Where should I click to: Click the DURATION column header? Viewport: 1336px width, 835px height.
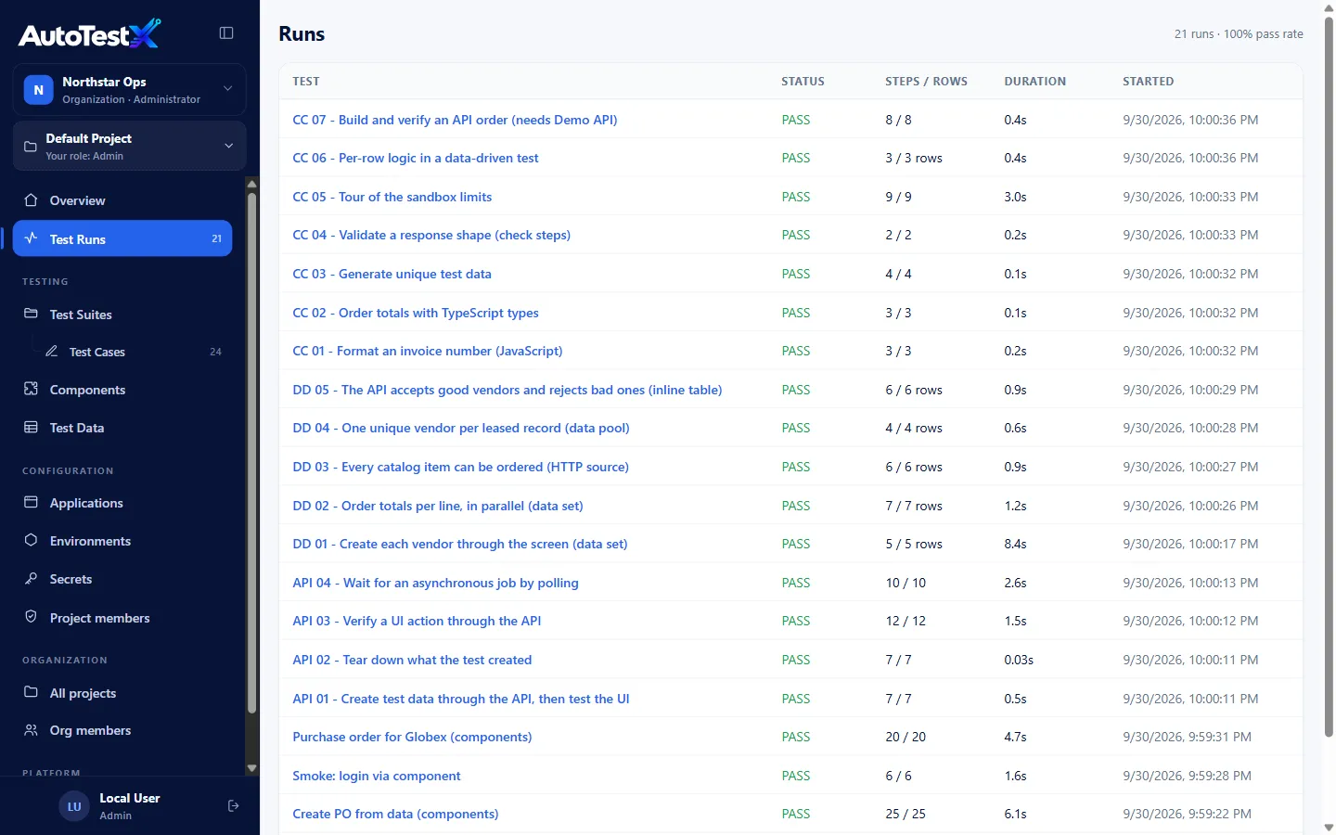pyautogui.click(x=1035, y=82)
